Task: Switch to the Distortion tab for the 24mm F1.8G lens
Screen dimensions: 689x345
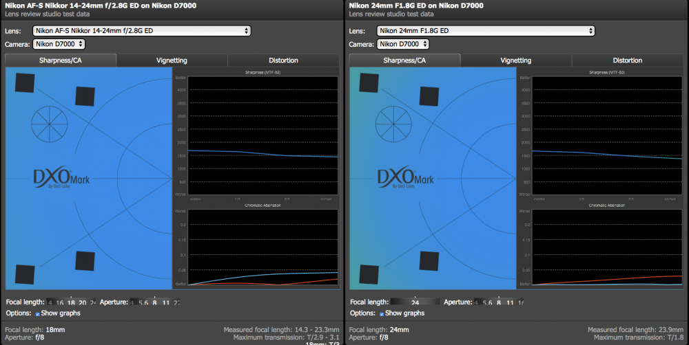Action: (x=628, y=60)
